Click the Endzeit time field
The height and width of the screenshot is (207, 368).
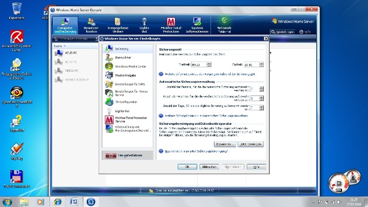251,64
